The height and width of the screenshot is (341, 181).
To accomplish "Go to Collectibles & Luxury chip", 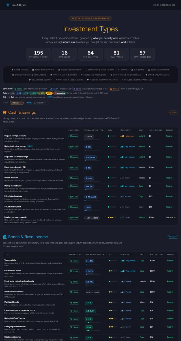I will [40, 80].
